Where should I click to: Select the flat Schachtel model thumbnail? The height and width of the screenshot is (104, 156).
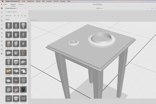pyautogui.click(x=23, y=62)
